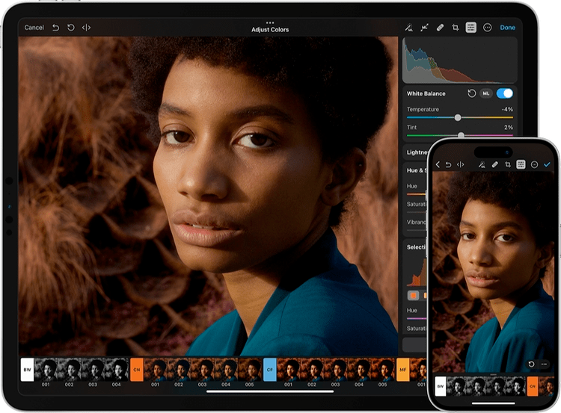
Task: Collapse the BW preset group on iPhone
Action: [x=441, y=386]
